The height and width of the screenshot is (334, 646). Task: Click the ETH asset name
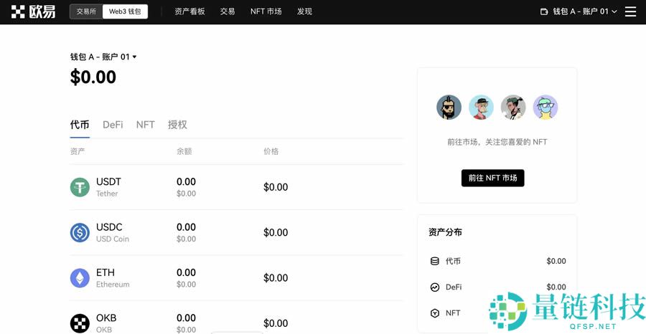pos(106,272)
